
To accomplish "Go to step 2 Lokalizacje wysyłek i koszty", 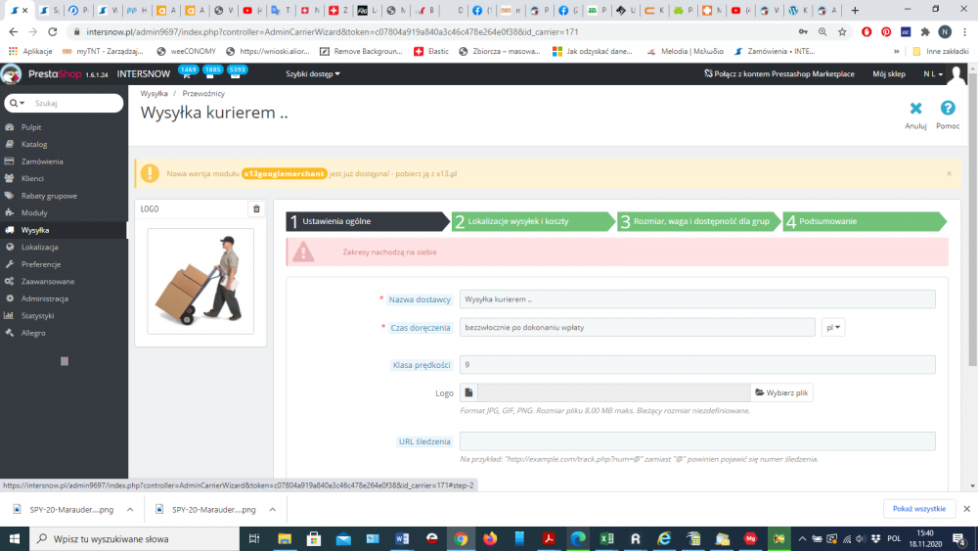I will pyautogui.click(x=533, y=221).
